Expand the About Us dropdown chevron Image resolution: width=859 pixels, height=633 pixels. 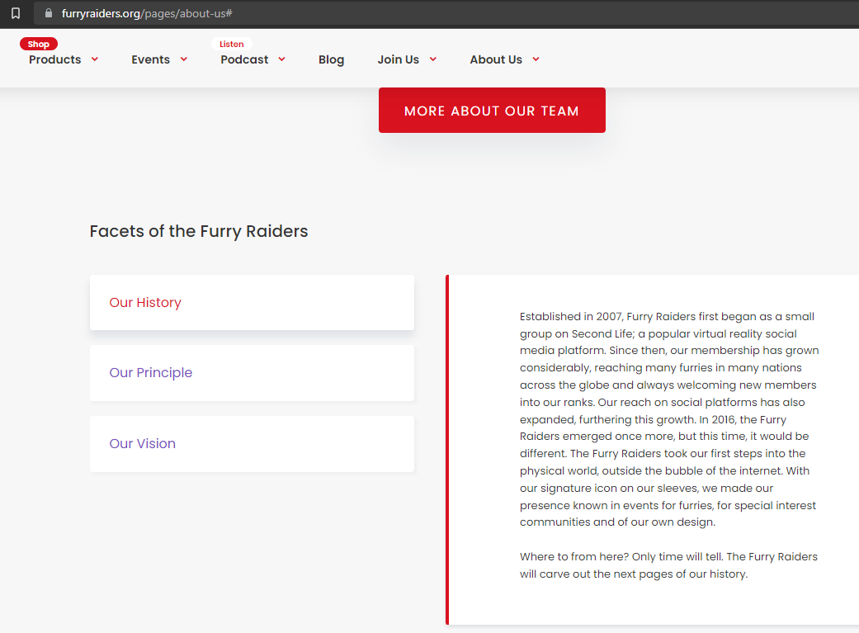536,59
